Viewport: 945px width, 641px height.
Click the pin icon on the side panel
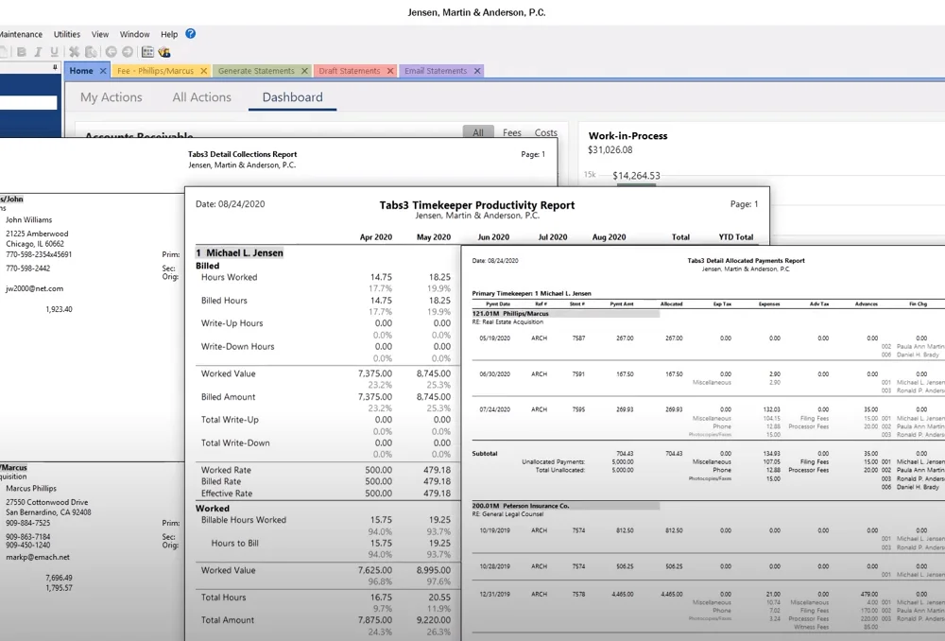[x=55, y=67]
